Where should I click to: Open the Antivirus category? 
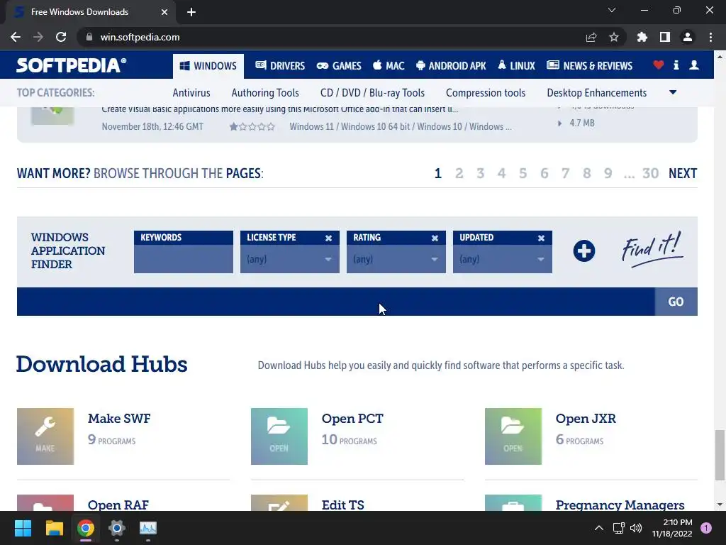point(191,93)
